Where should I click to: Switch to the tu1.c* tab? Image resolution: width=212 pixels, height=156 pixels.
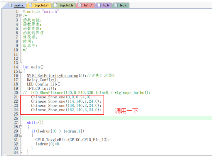click(85, 6)
